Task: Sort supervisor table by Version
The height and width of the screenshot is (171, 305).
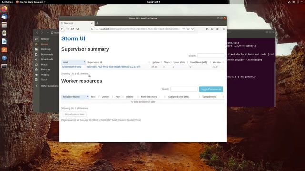Action: [x=218, y=62]
